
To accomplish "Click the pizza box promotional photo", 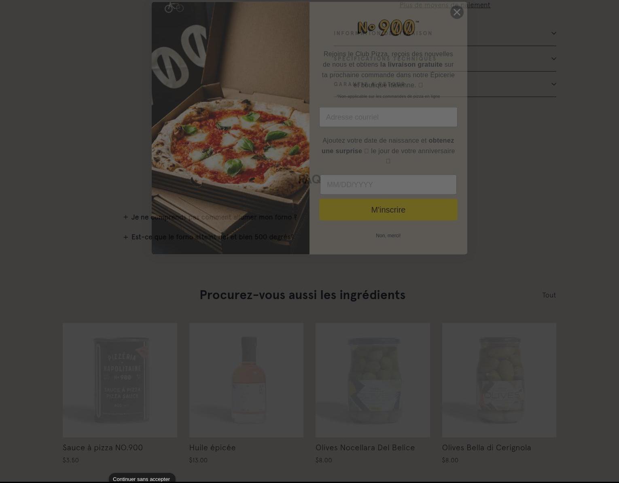I will point(231,128).
